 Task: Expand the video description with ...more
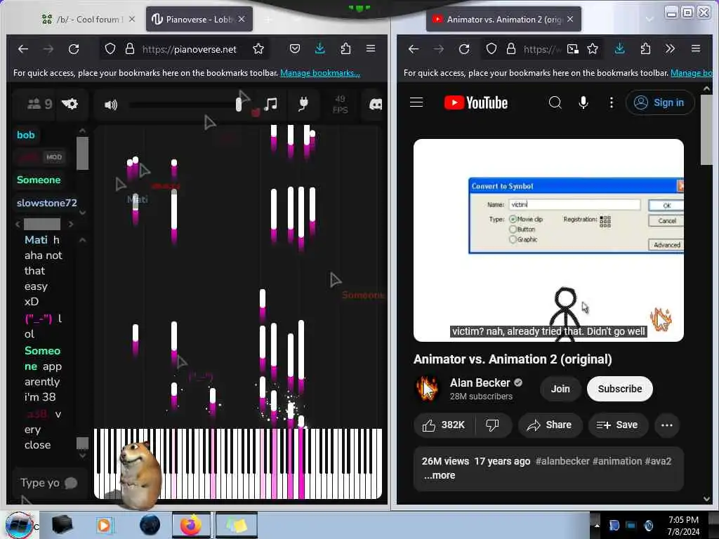[x=440, y=475]
